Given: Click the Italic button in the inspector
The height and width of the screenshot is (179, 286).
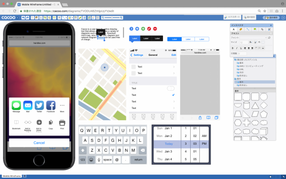Looking at the screenshot, I should click(237, 48).
